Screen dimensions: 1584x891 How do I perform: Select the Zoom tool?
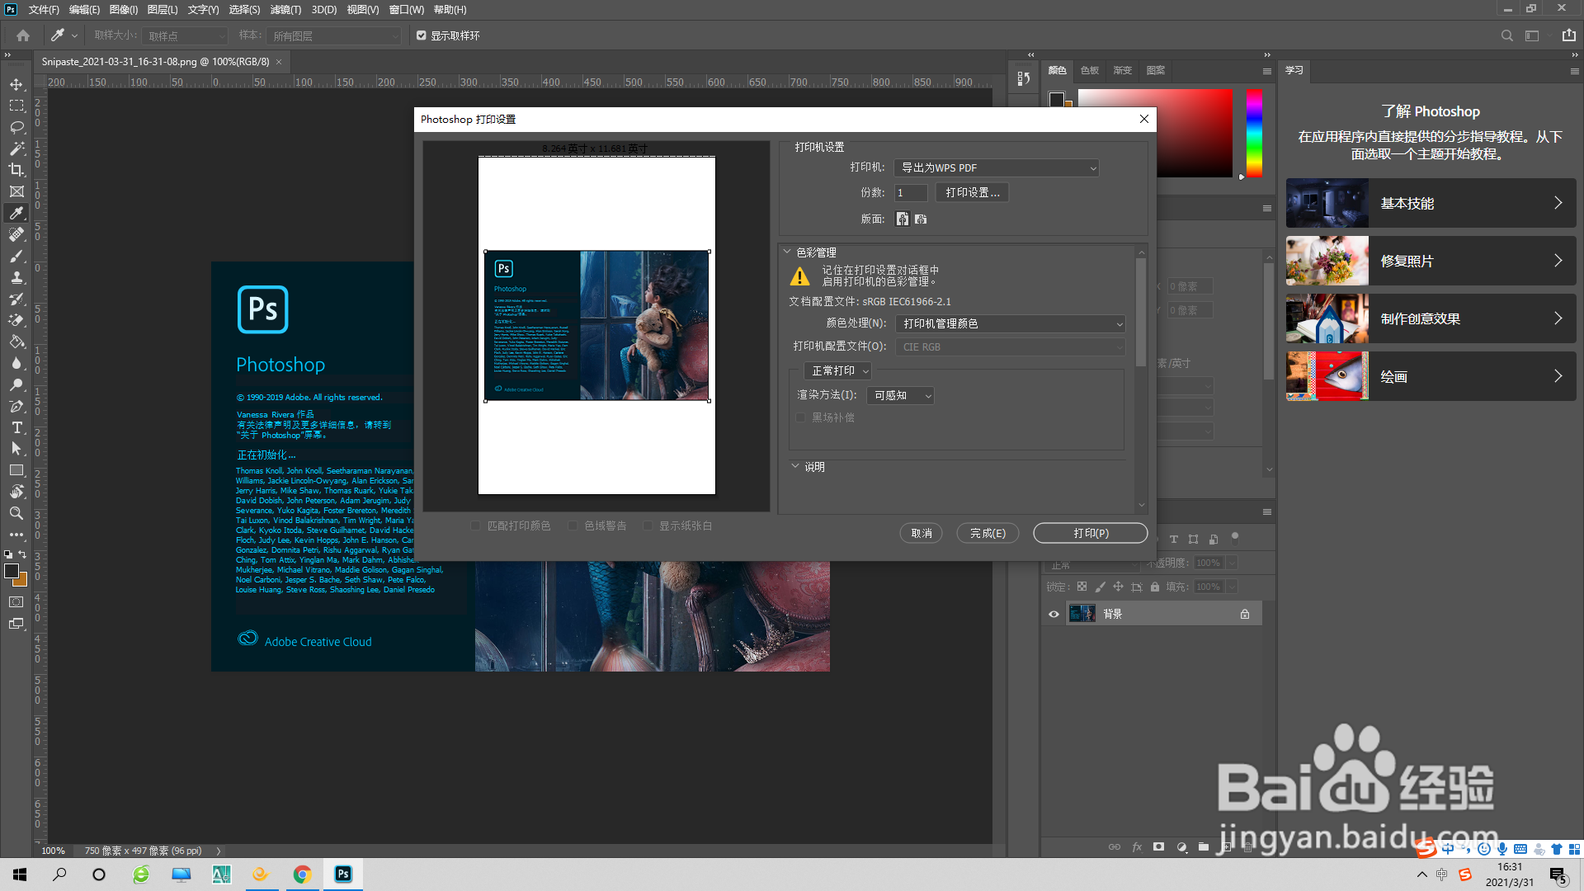coord(16,513)
